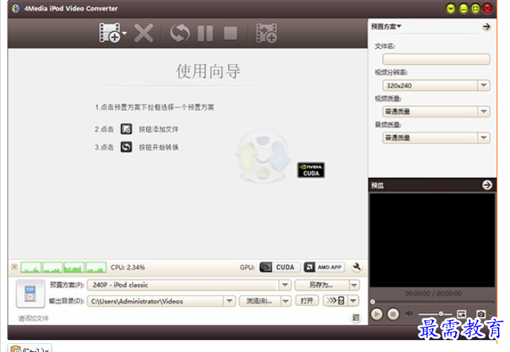Click the CPU usage graph display
The image size is (510, 352).
[63, 268]
